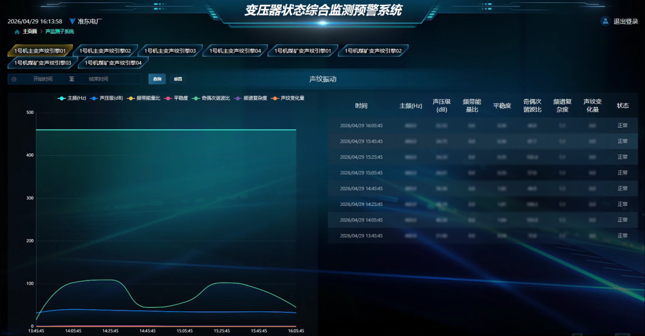Click the 平稳度 column header
Viewport: 645px width, 336px height.
click(x=502, y=106)
